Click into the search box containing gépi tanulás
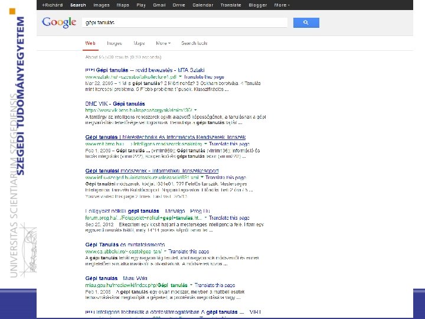The height and width of the screenshot is (319, 425). (x=185, y=22)
